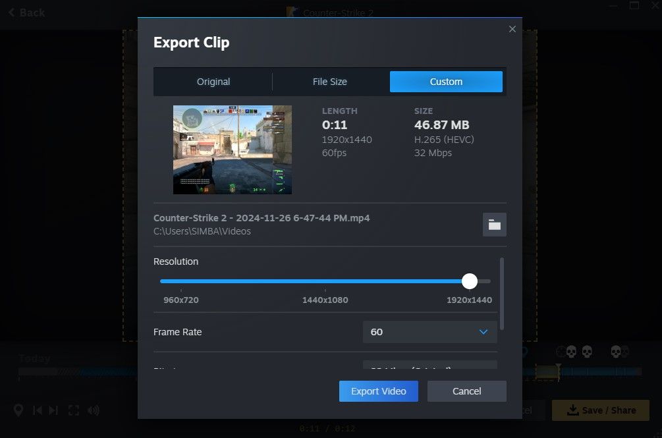
Task: Cancel the clip export
Action: coord(466,391)
